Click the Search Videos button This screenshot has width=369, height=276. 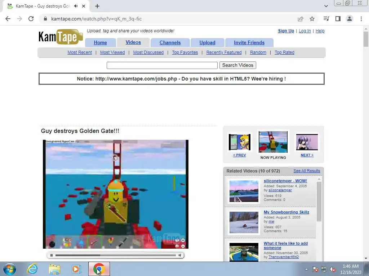click(238, 65)
